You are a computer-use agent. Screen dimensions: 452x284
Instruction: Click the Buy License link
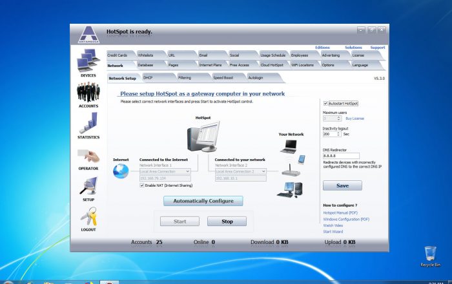(x=355, y=118)
